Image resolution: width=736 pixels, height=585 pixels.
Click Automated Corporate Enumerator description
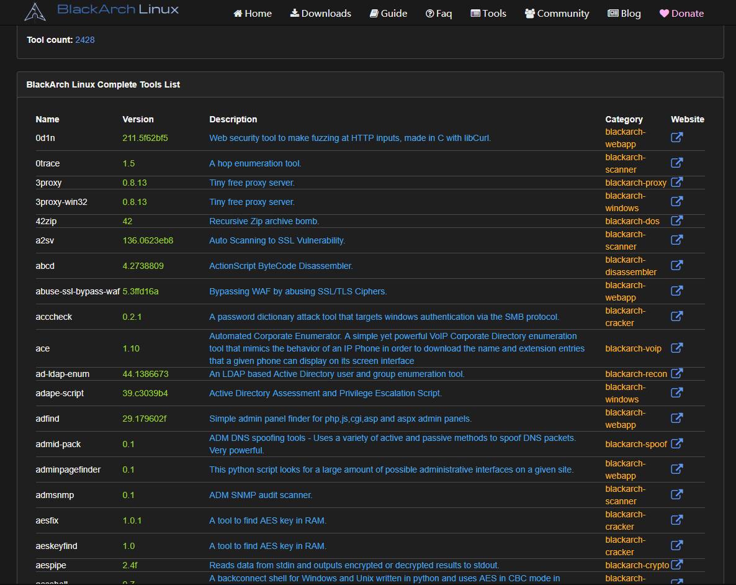click(397, 348)
